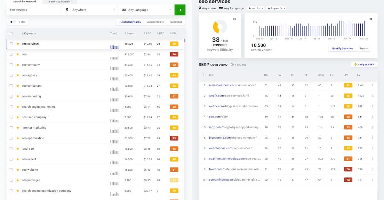Screen dimensions: 384x200
Task: Open the three-dot menu for moz.com row
Action: (373, 127)
